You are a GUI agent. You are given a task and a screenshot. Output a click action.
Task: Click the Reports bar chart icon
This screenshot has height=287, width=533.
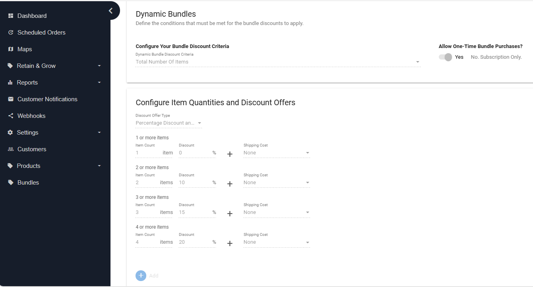10,83
